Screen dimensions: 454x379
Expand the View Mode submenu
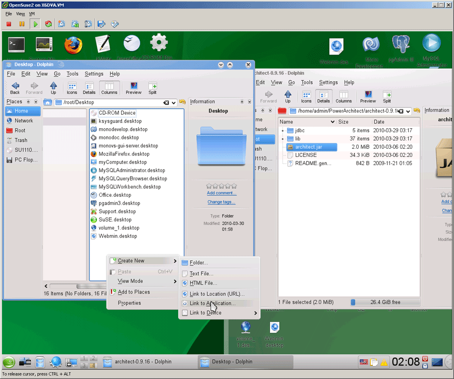point(175,281)
